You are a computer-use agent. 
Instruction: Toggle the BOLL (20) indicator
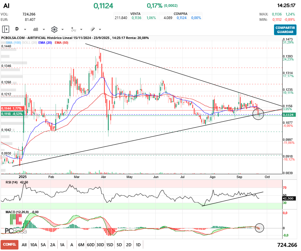(x=30, y=43)
